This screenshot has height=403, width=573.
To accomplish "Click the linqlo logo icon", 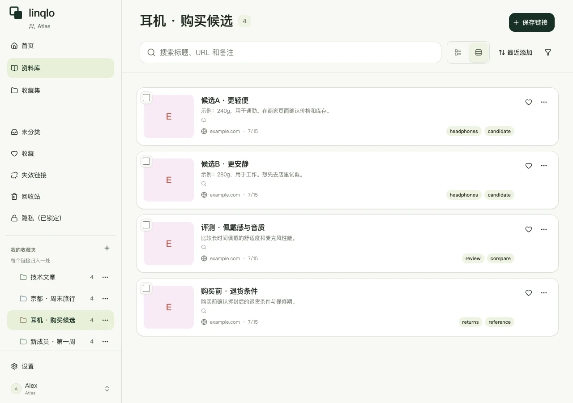I will pos(16,13).
